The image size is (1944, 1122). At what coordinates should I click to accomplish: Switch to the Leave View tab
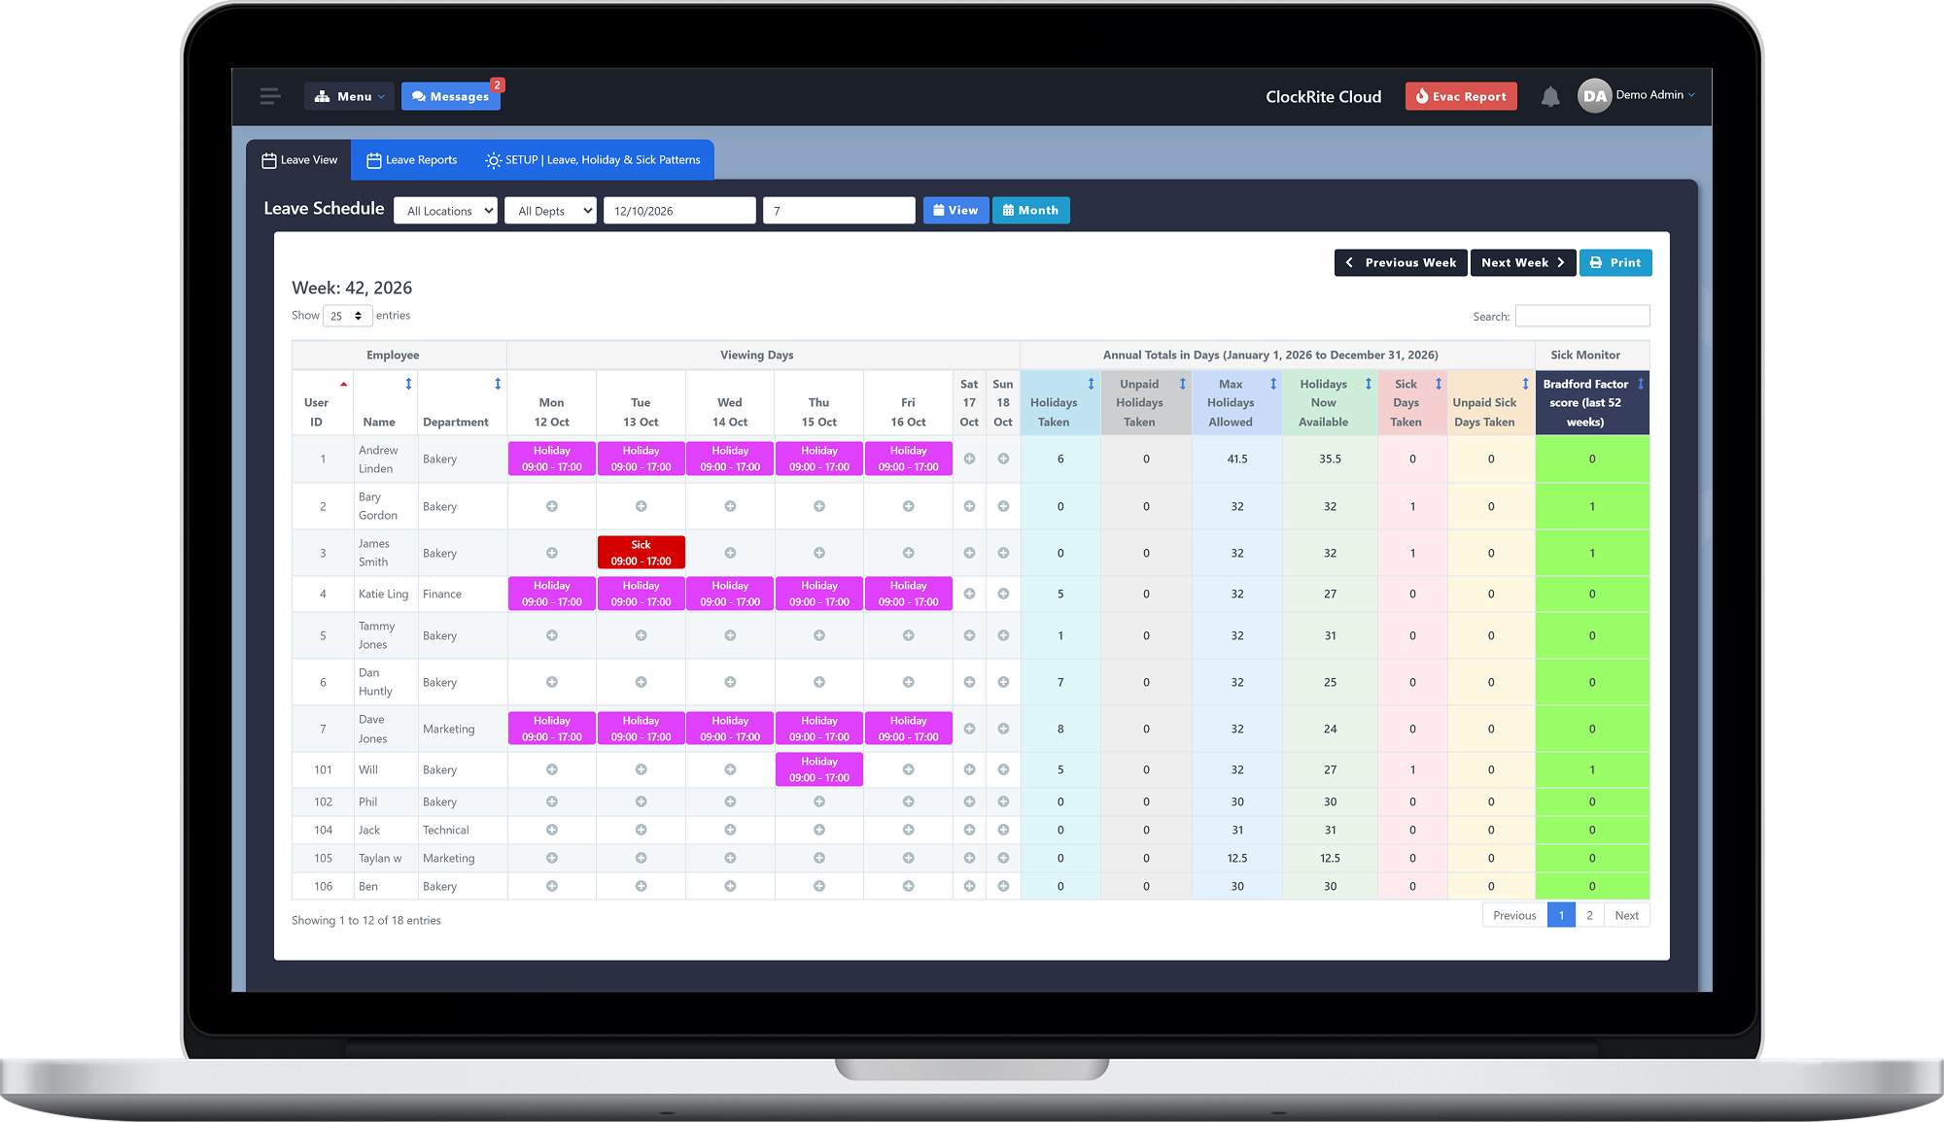pos(299,160)
